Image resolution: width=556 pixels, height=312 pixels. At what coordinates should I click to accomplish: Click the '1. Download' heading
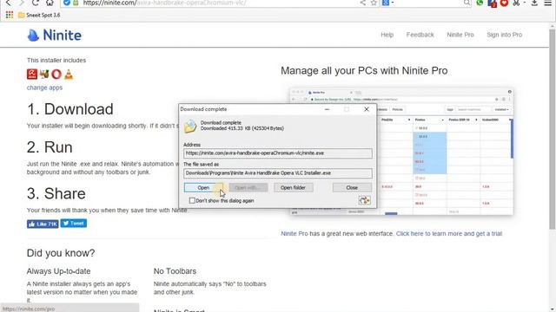[x=70, y=109]
